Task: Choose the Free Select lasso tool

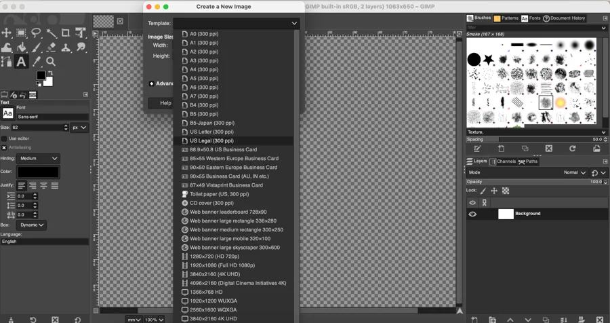Action: [36, 33]
